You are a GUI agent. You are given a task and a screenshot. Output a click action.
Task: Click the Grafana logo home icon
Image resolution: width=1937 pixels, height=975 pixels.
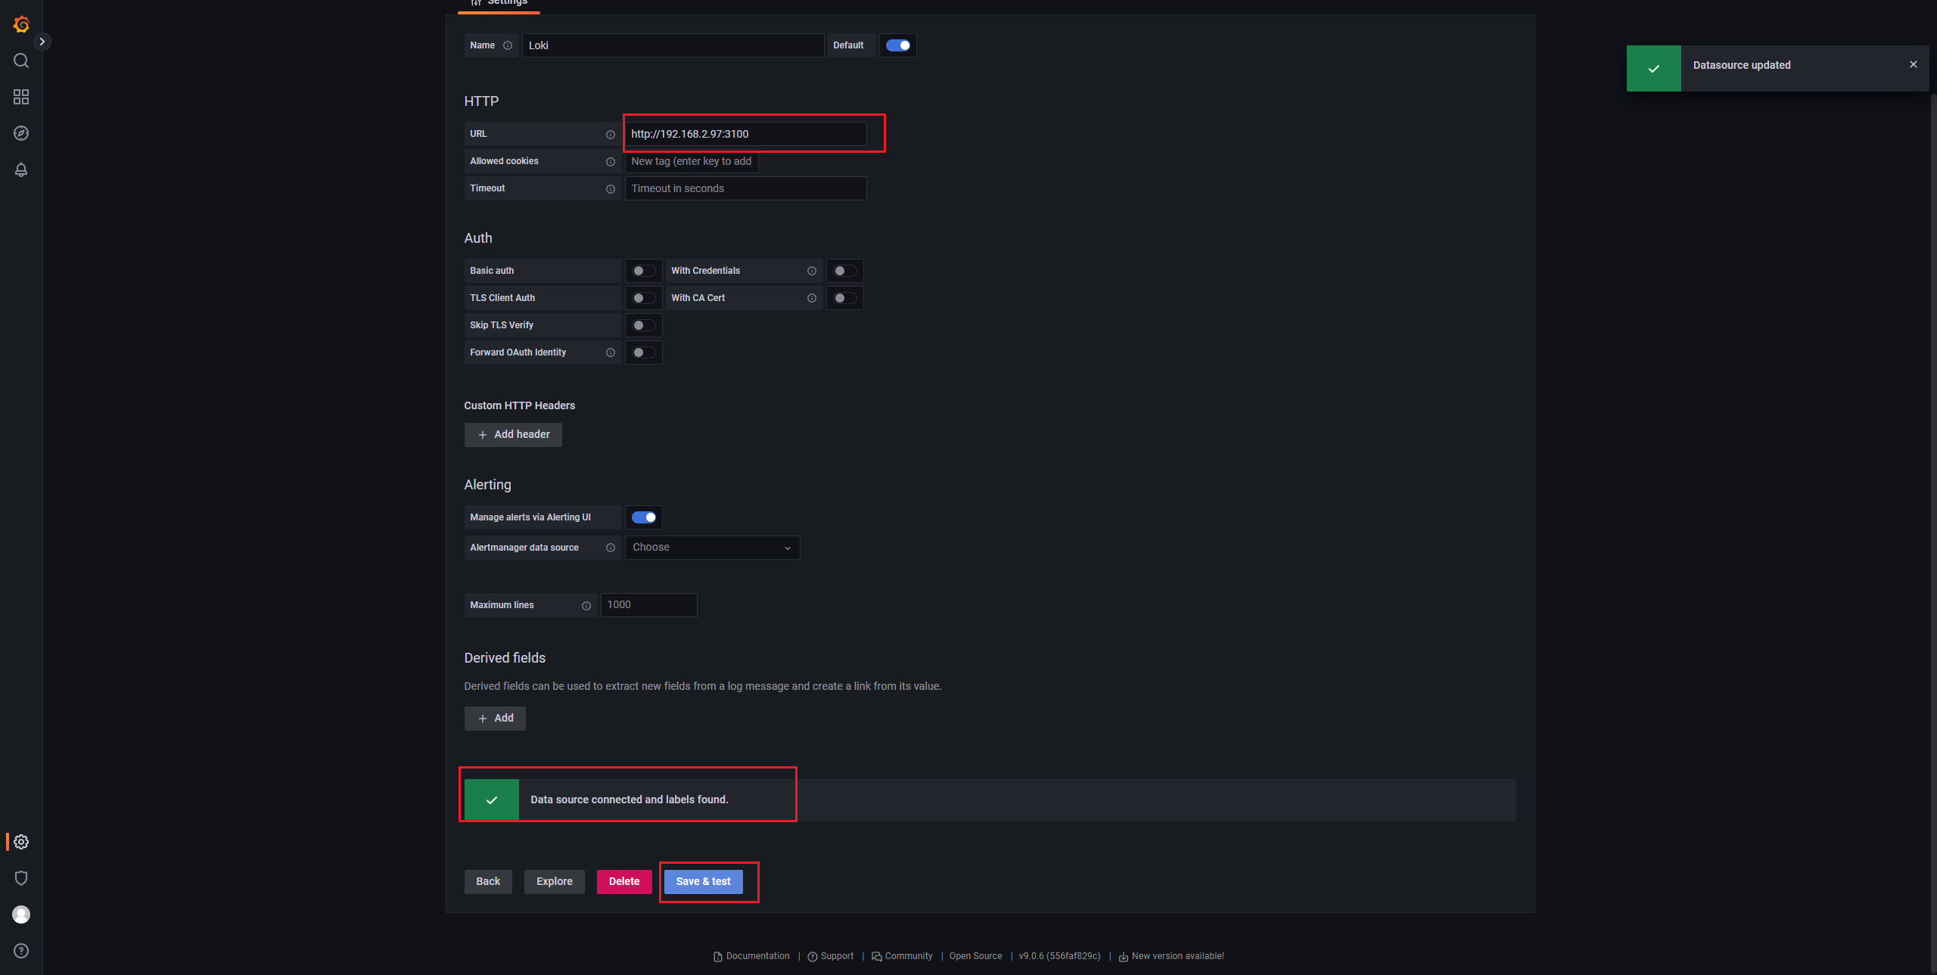pos(21,24)
